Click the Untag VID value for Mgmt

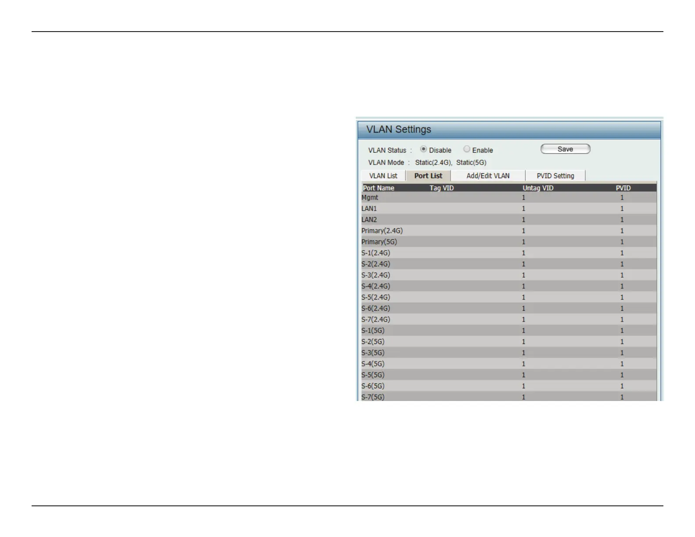click(x=523, y=197)
